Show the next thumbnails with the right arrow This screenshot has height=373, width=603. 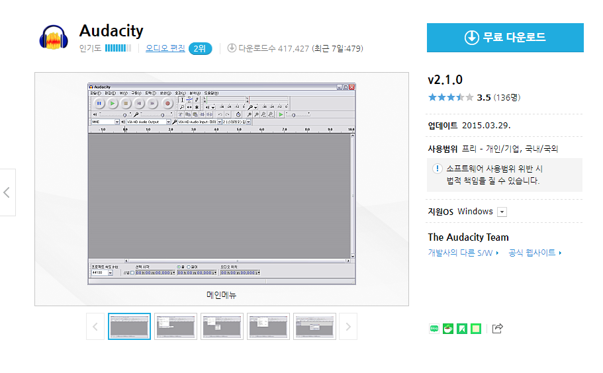pos(348,327)
